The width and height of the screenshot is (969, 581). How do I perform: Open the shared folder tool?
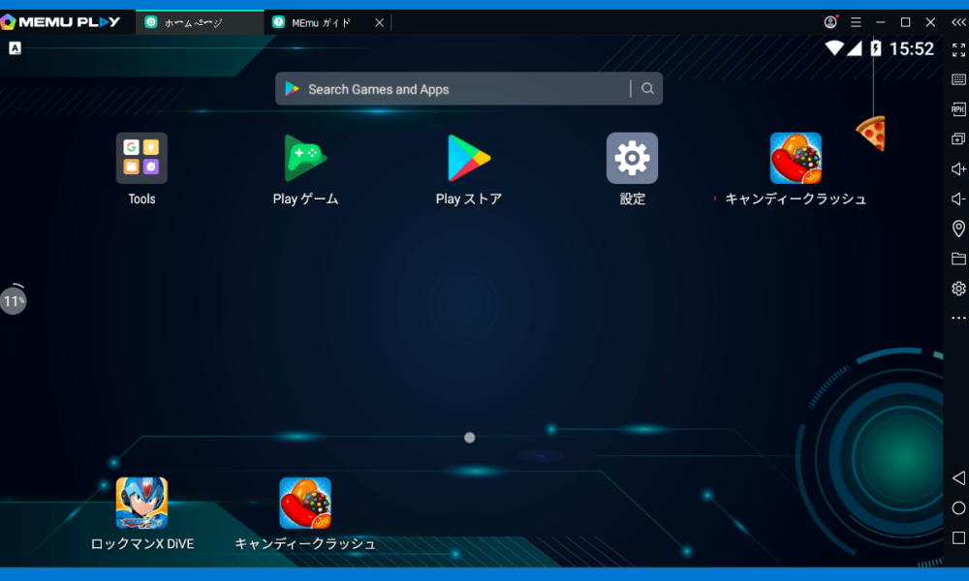coord(957,259)
